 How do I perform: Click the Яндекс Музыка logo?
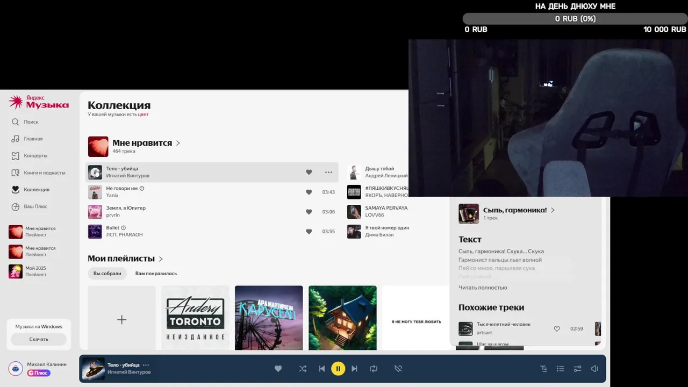click(39, 102)
